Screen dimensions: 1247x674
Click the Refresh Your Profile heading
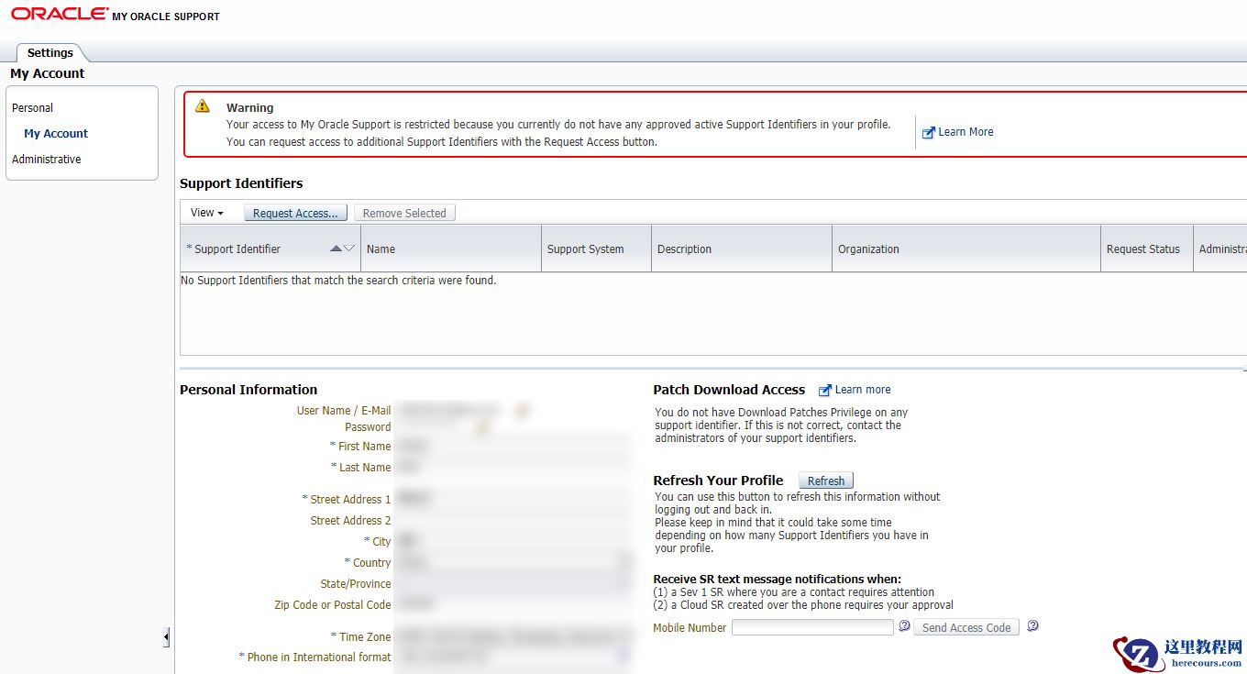pyautogui.click(x=718, y=481)
